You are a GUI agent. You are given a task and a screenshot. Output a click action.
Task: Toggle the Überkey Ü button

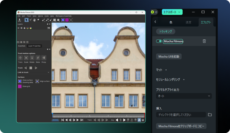click(x=143, y=120)
